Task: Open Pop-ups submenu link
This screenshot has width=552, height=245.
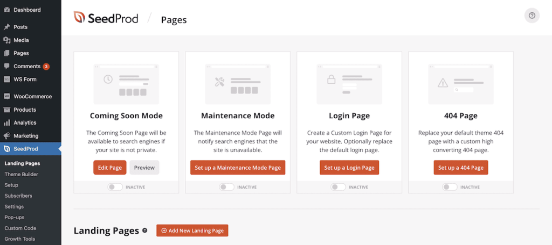Action: click(x=15, y=217)
